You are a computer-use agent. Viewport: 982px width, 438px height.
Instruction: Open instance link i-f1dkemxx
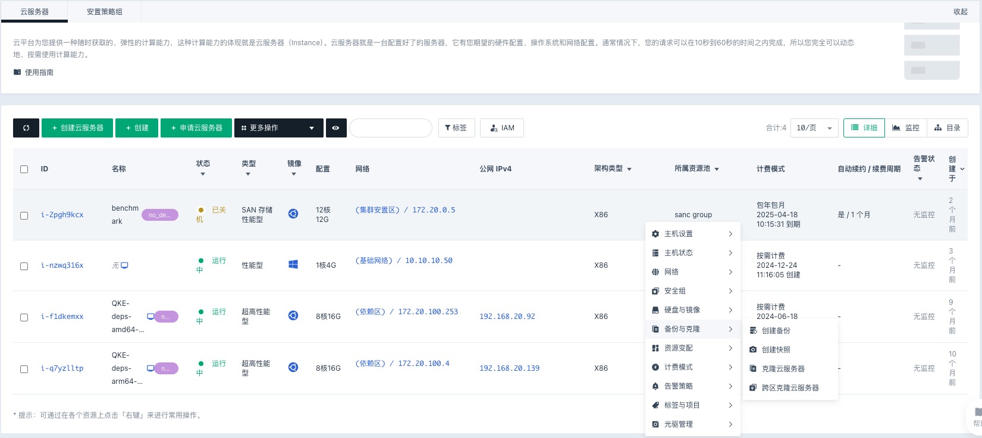click(x=62, y=317)
